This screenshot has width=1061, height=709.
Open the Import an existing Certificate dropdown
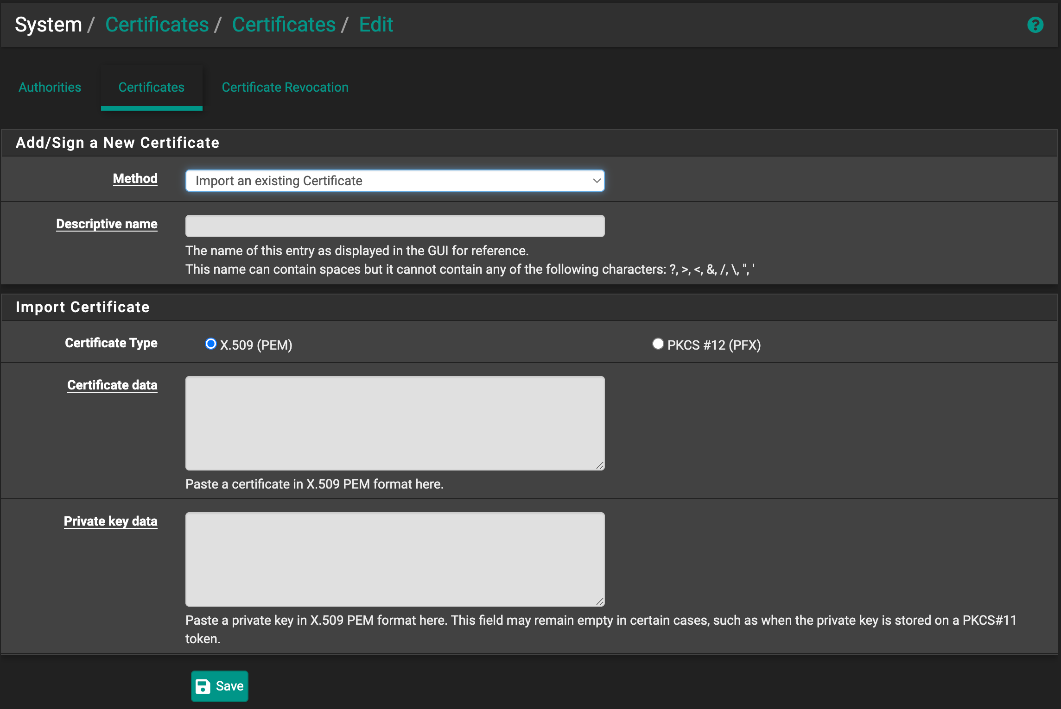[394, 181]
